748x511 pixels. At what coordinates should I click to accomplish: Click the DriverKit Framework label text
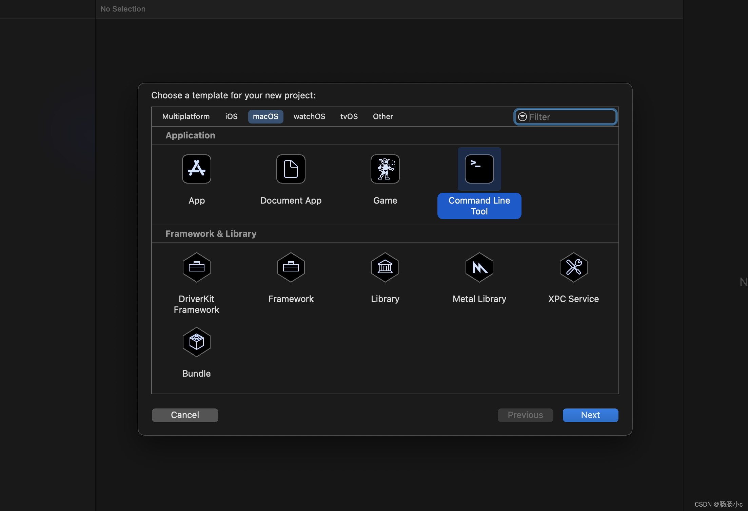(x=197, y=304)
